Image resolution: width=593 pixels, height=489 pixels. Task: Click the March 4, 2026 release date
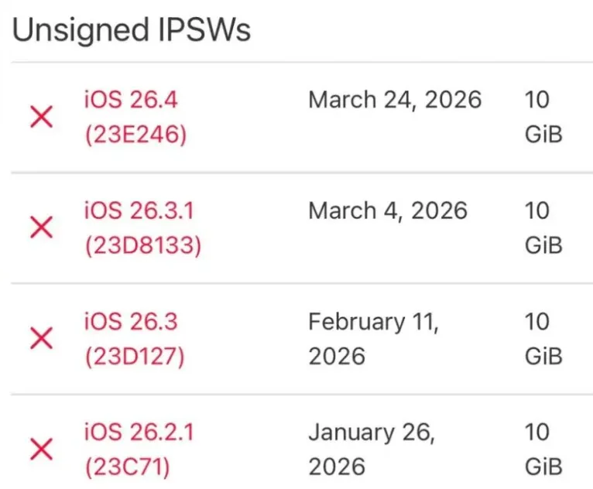point(388,211)
